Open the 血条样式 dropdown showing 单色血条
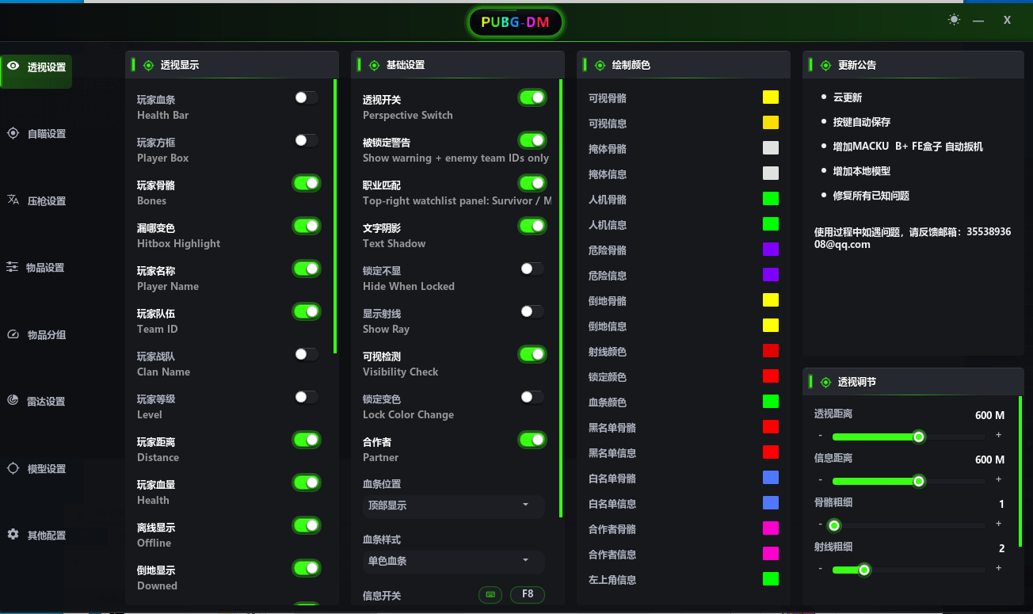Screen dimensions: 1033x614 tap(454, 561)
